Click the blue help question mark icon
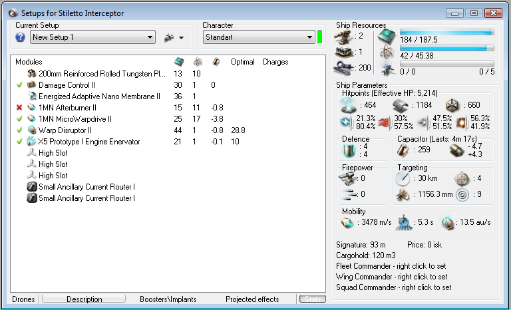This screenshot has height=310, width=511. point(20,37)
